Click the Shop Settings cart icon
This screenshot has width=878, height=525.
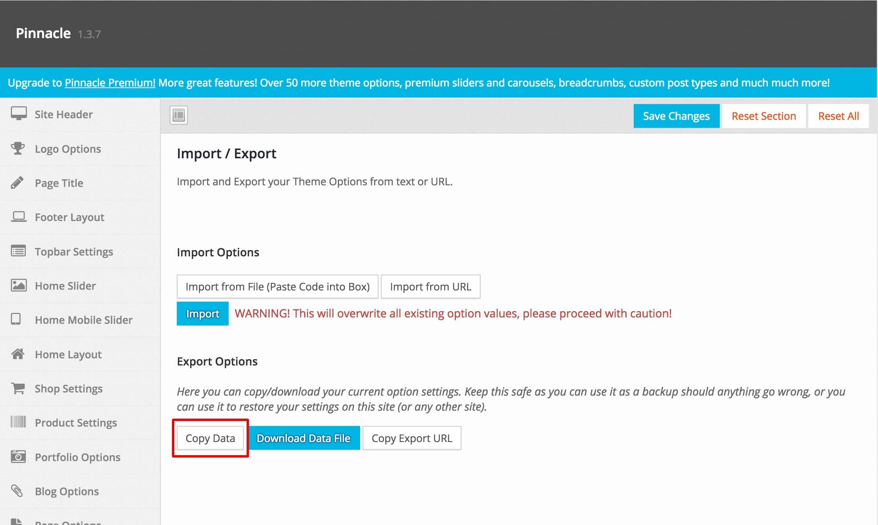18,388
